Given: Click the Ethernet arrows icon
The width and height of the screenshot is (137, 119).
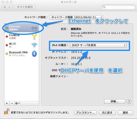Looking at the screenshot, I should pyautogui.click(x=34, y=28).
